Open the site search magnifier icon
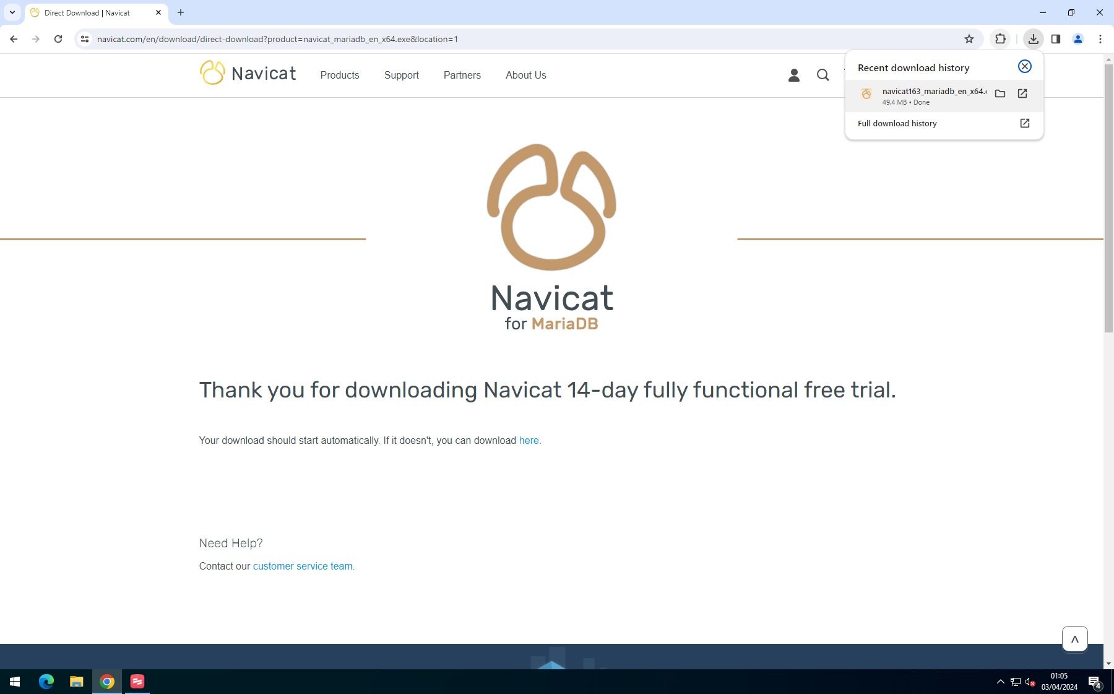This screenshot has height=694, width=1114. 823,76
